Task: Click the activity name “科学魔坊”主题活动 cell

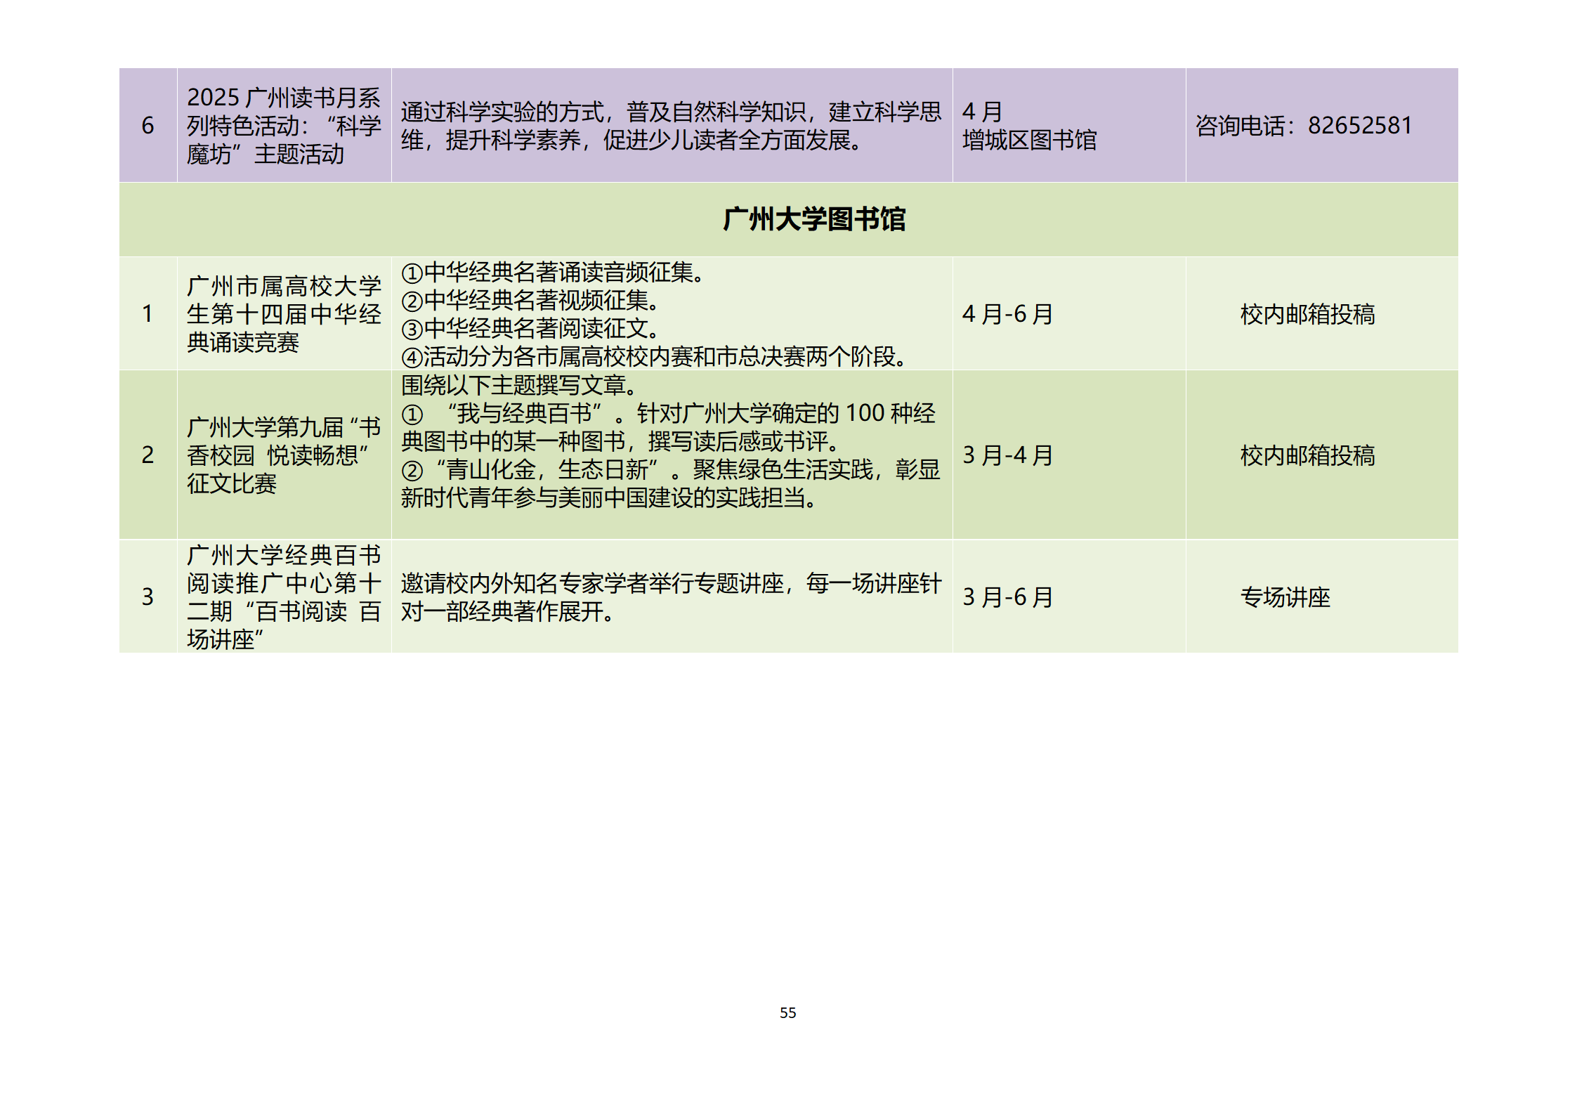Action: tap(284, 126)
